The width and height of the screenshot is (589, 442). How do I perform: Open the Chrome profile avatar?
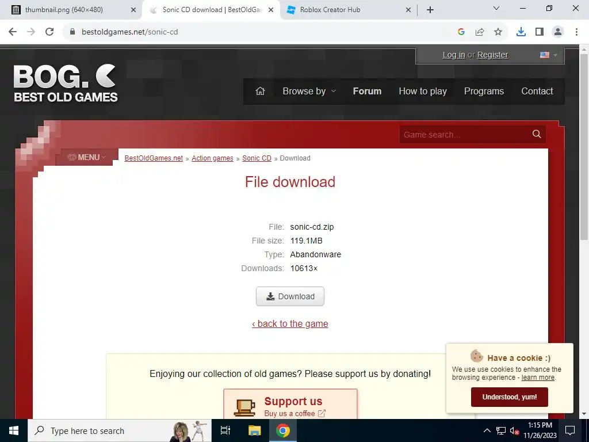(558, 32)
